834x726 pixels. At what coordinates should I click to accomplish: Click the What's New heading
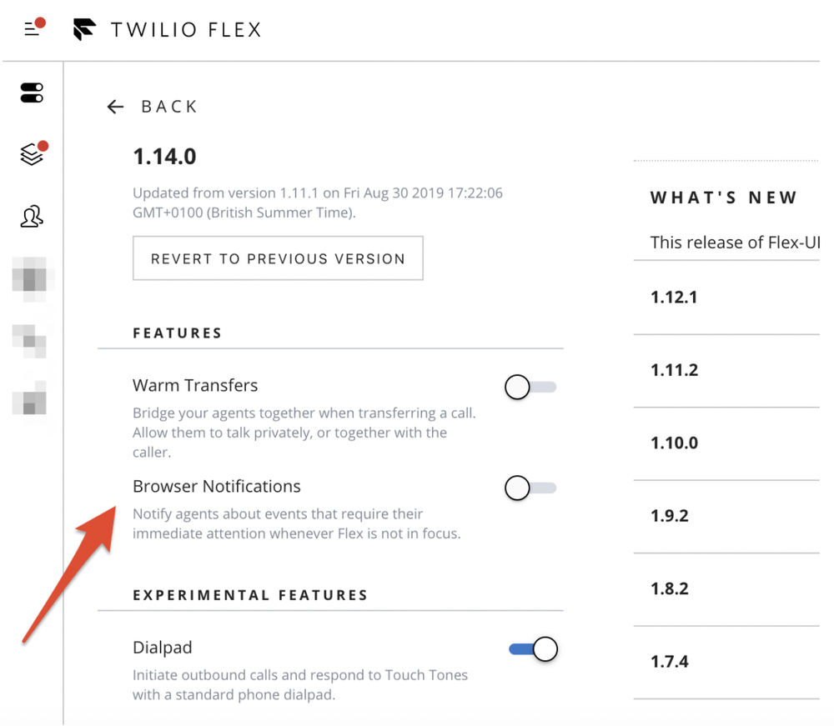coord(725,198)
